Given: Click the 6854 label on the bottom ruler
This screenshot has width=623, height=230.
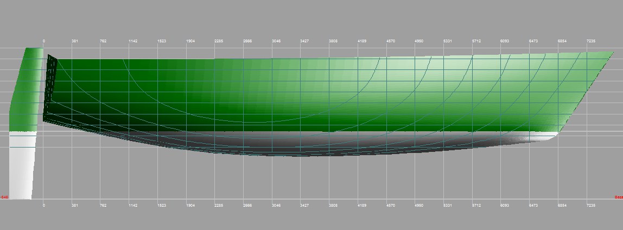Looking at the screenshot, I should 562,206.
